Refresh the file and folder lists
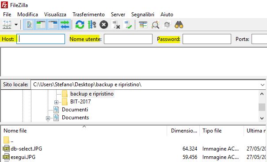 click(x=80, y=25)
